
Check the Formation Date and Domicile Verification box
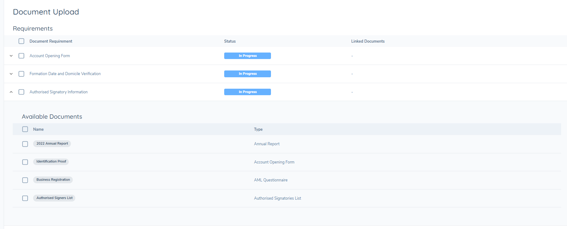click(21, 74)
